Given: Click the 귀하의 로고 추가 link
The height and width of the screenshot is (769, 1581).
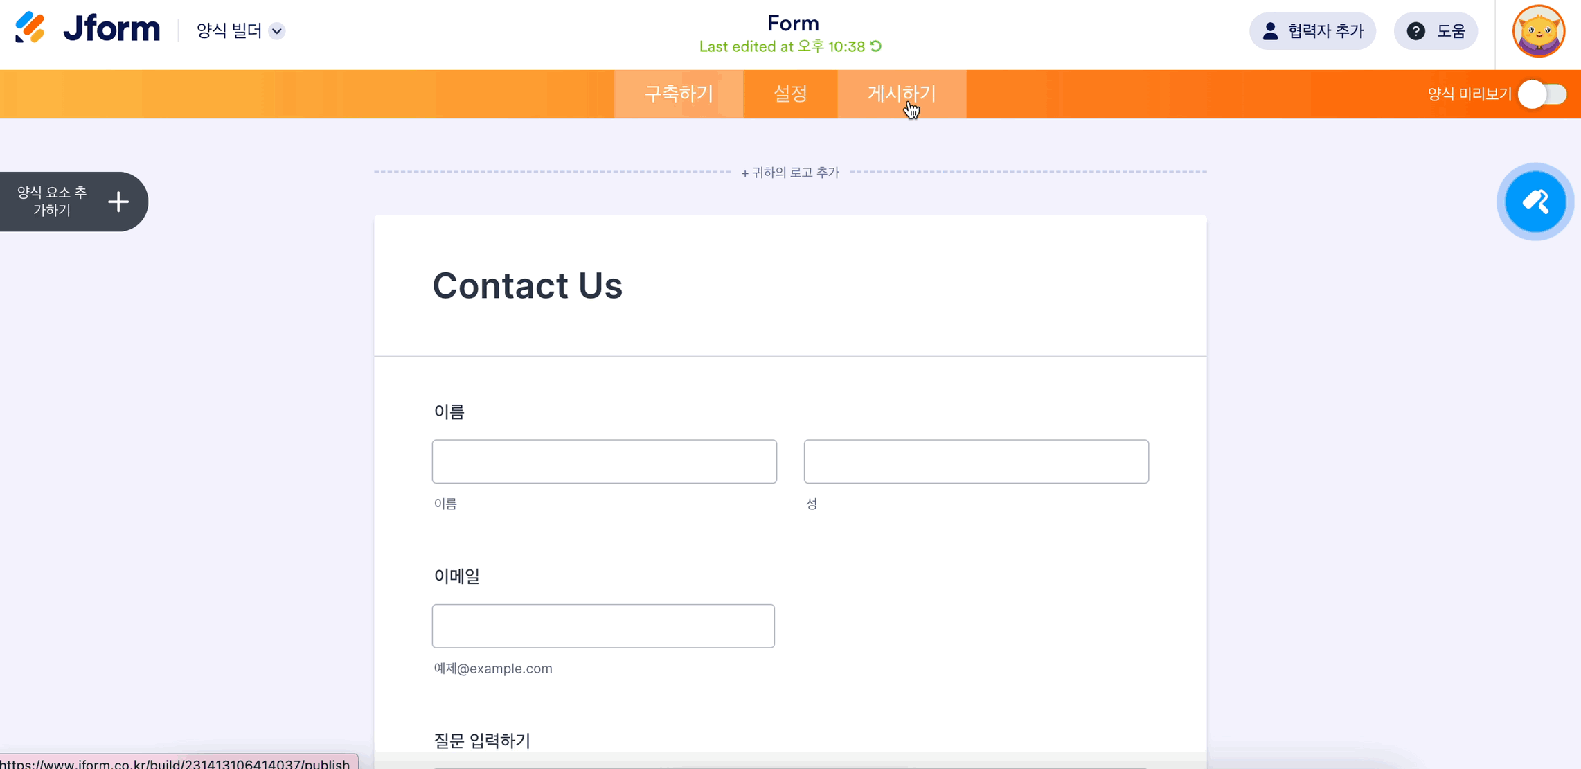Looking at the screenshot, I should coord(790,173).
